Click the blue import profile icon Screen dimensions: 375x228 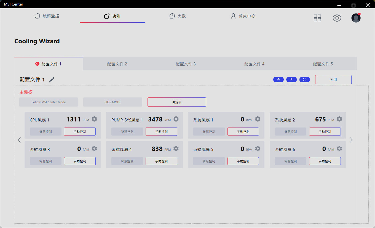click(291, 79)
